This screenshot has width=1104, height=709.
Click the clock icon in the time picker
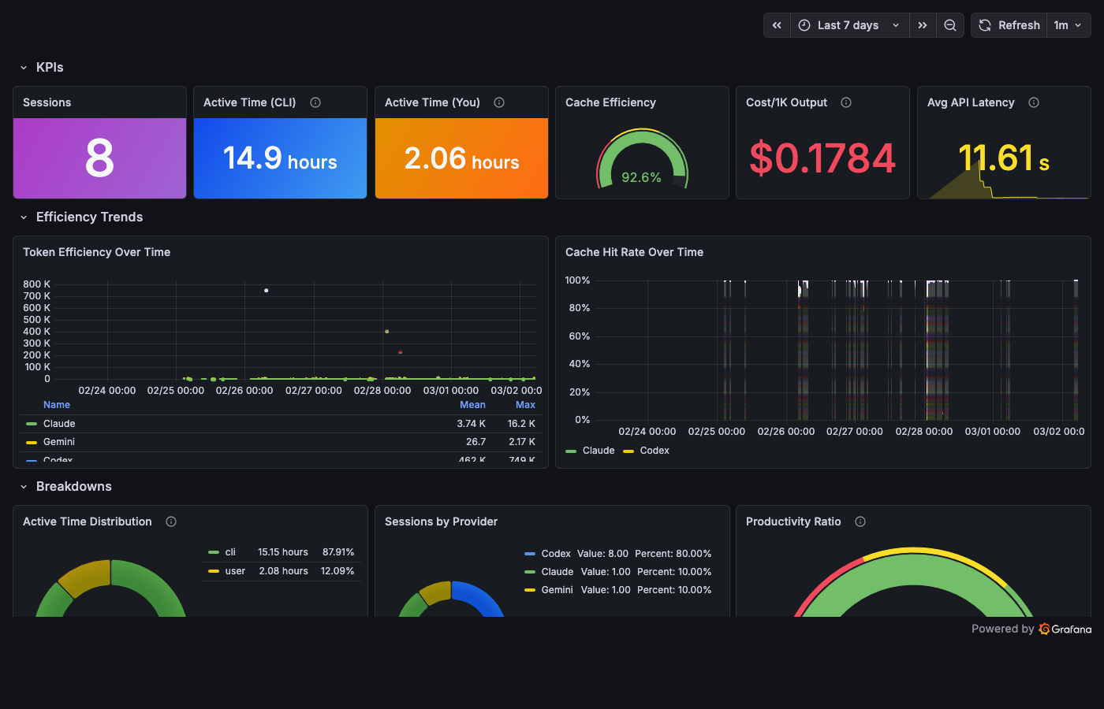pyautogui.click(x=803, y=24)
